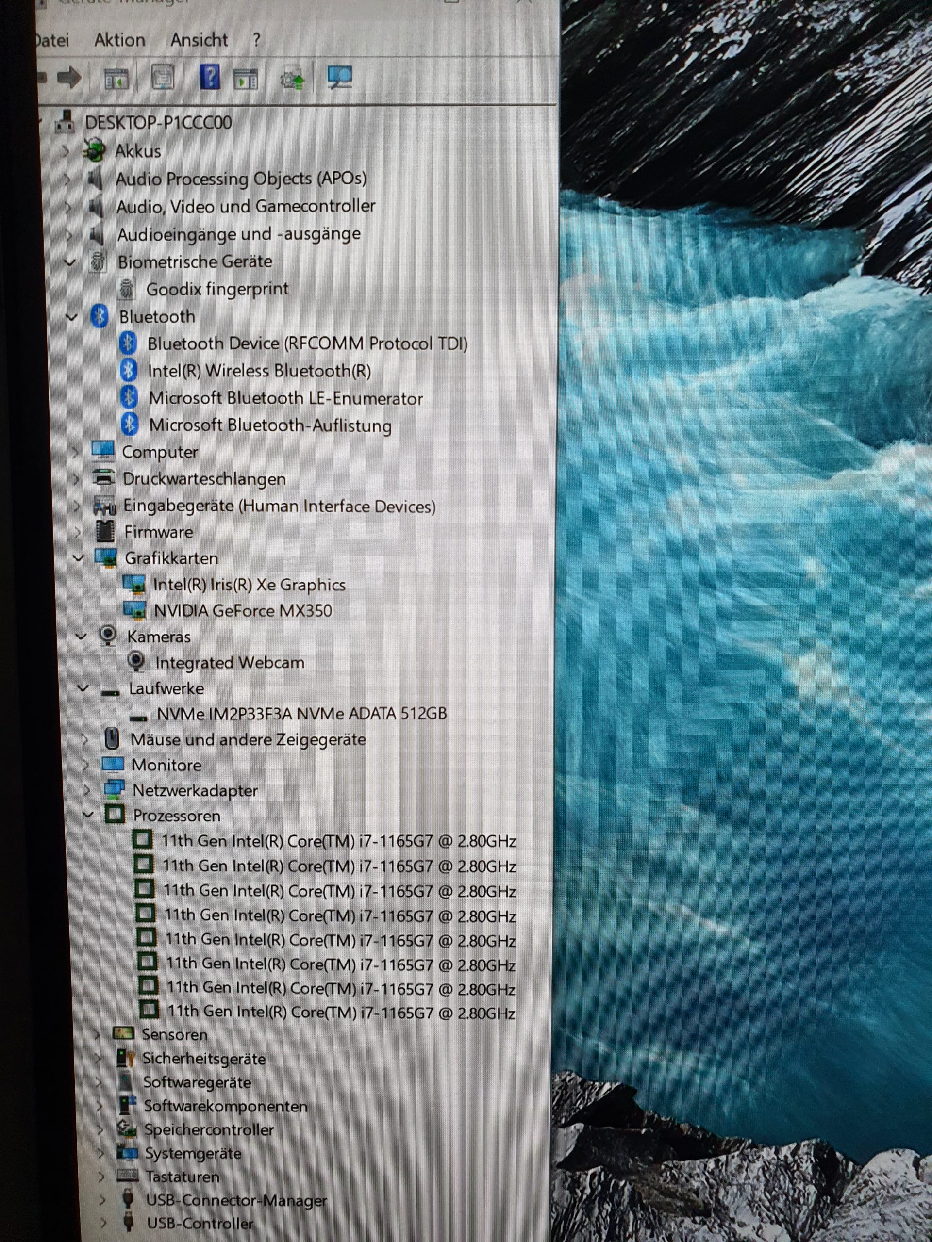
Task: Collapse the Grafikkarten category
Action: pyautogui.click(x=79, y=558)
